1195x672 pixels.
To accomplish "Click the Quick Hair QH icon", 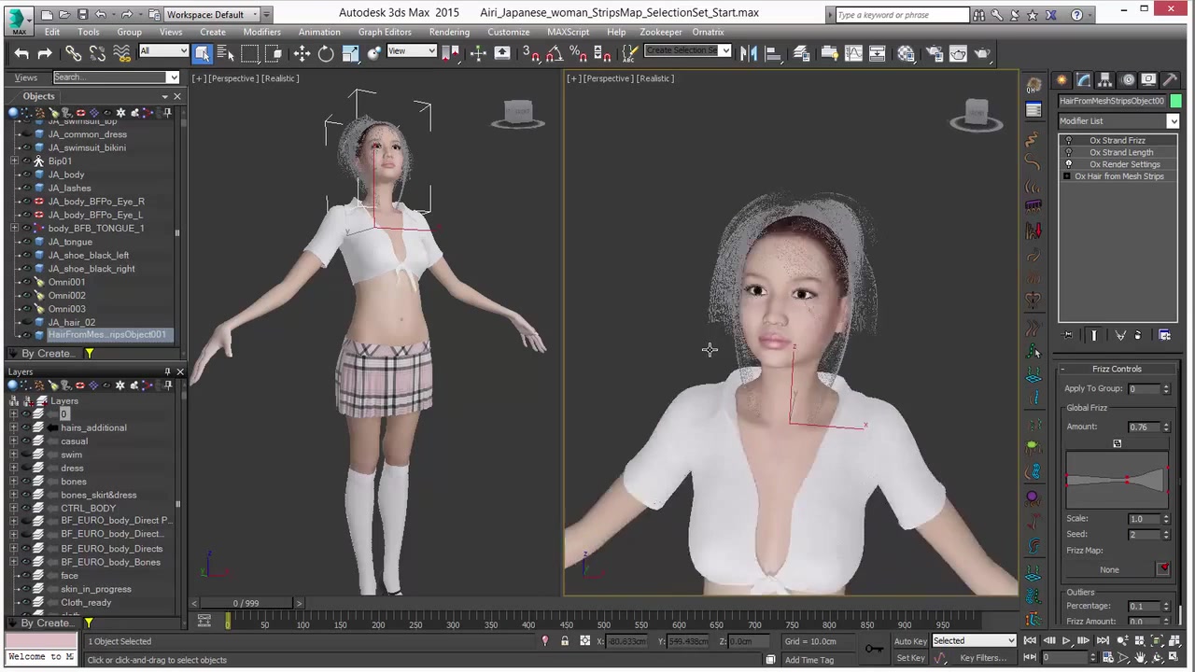I will [1033, 87].
